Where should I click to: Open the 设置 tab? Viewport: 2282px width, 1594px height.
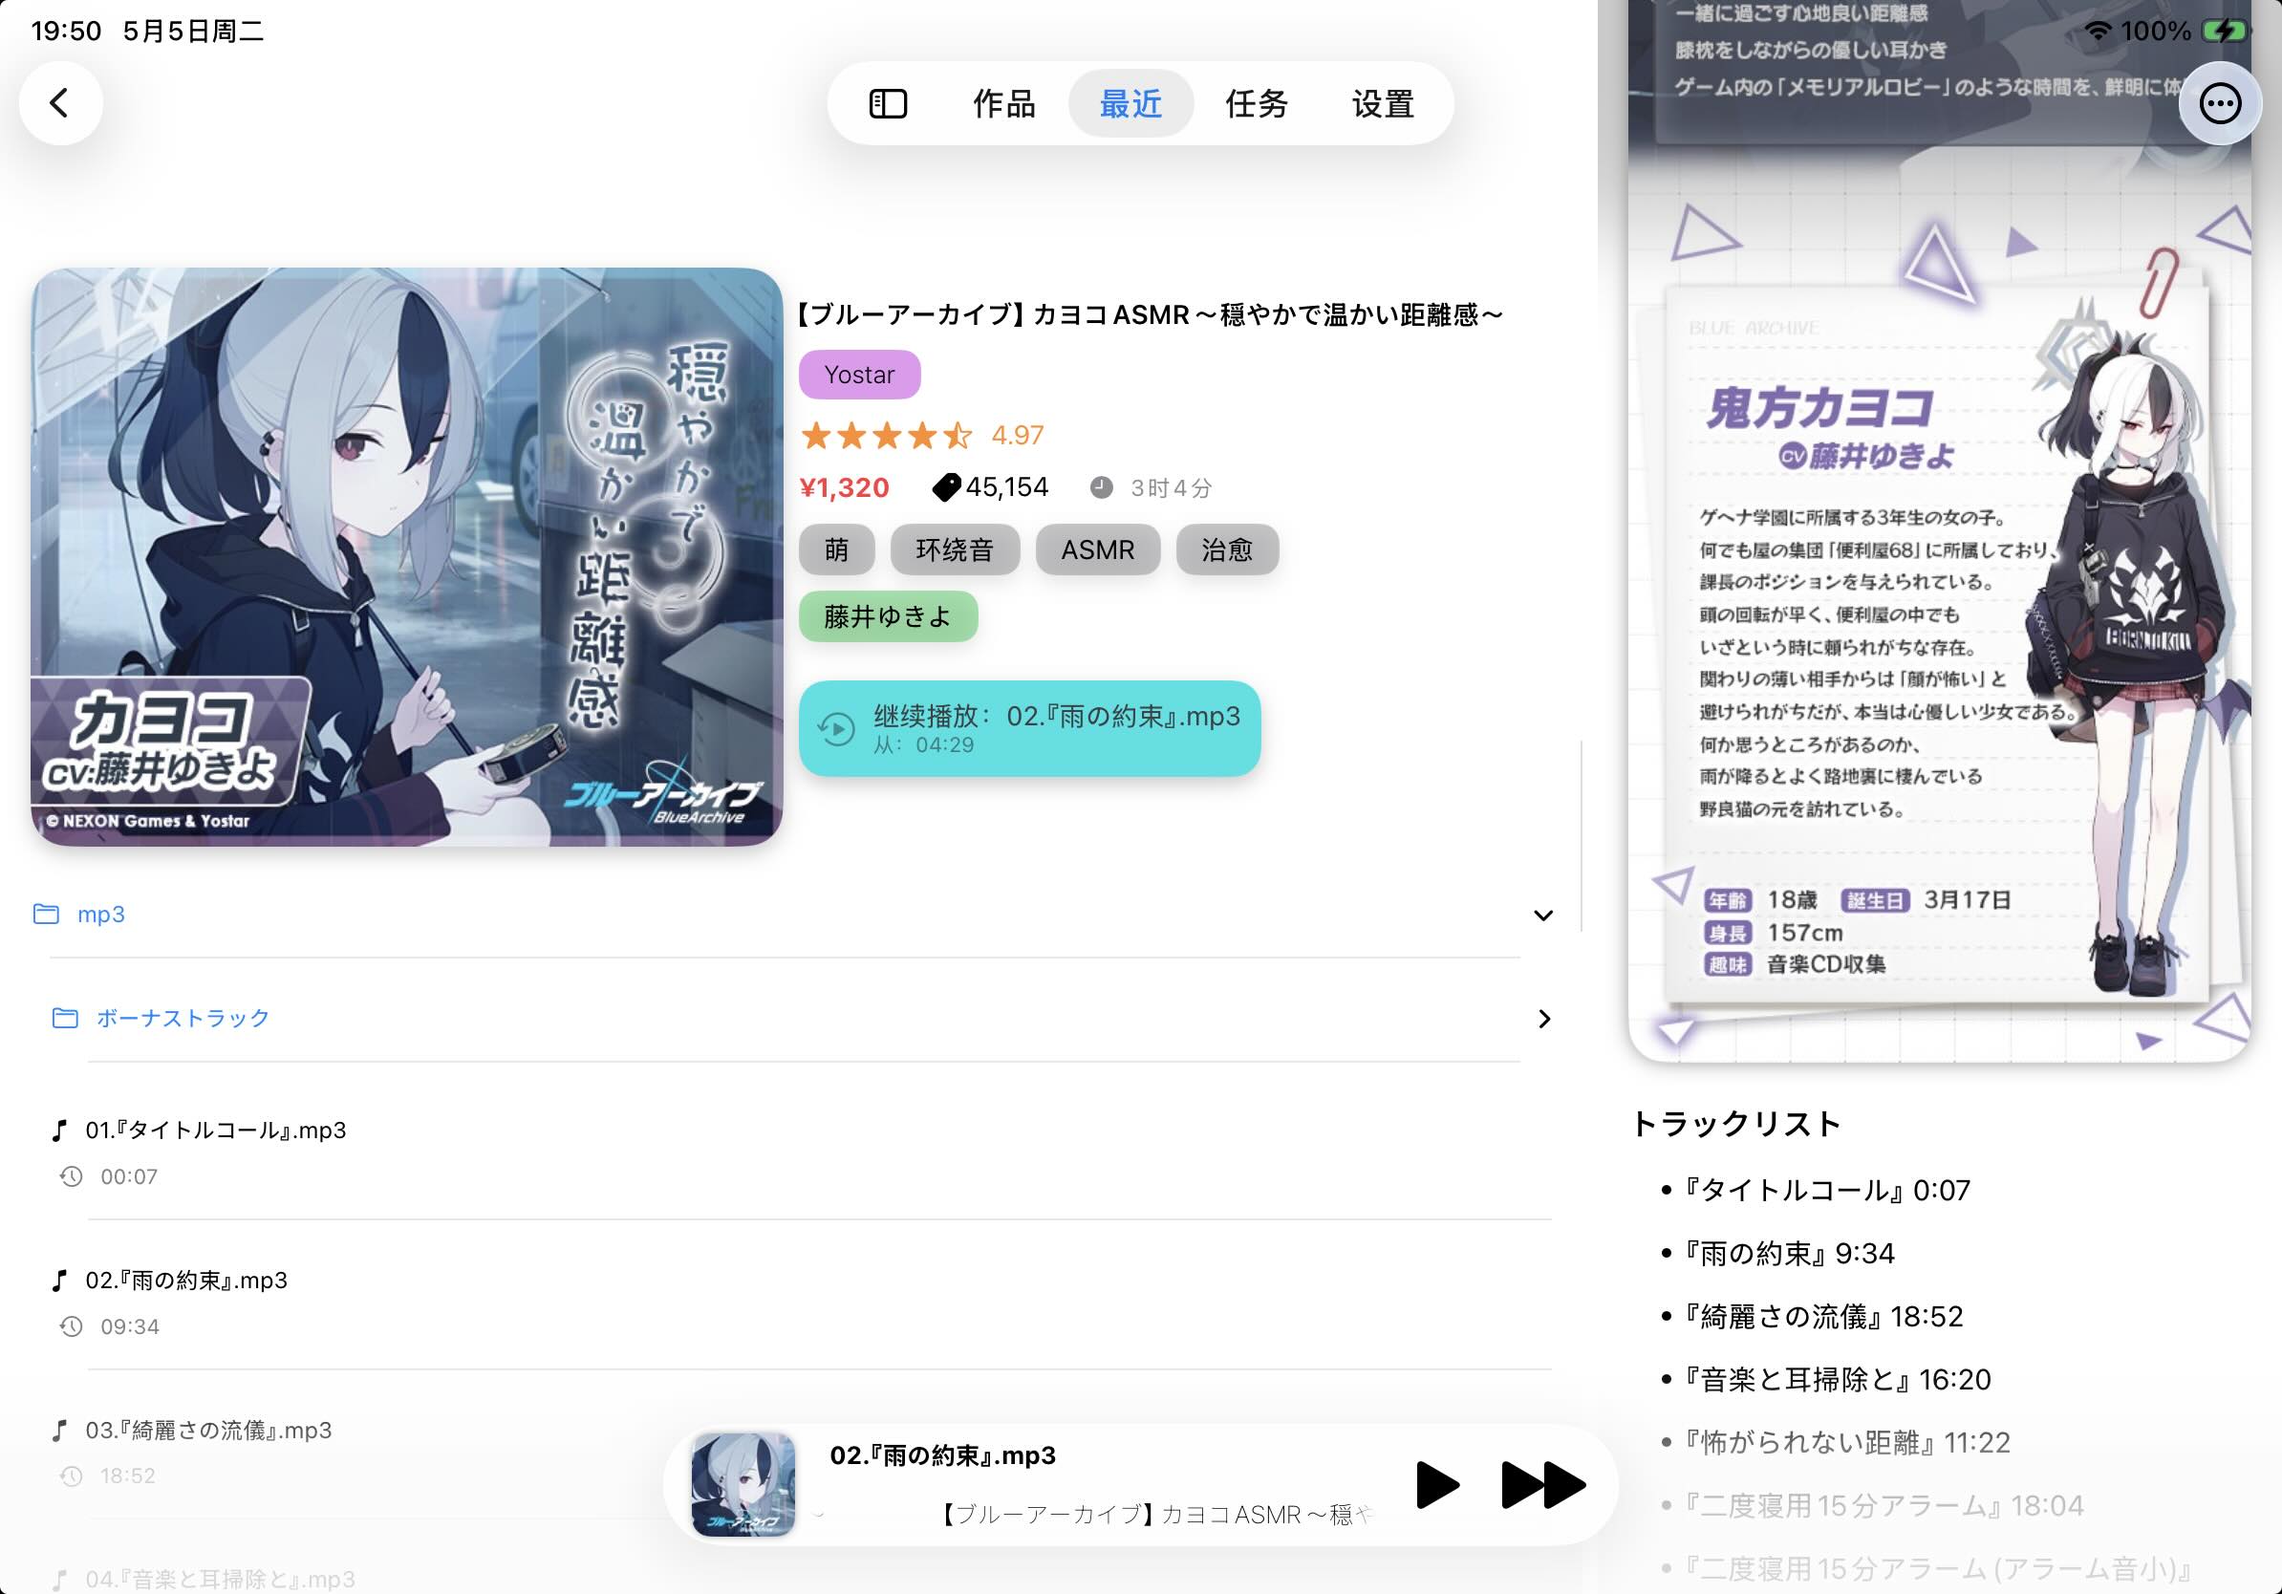pos(1383,103)
